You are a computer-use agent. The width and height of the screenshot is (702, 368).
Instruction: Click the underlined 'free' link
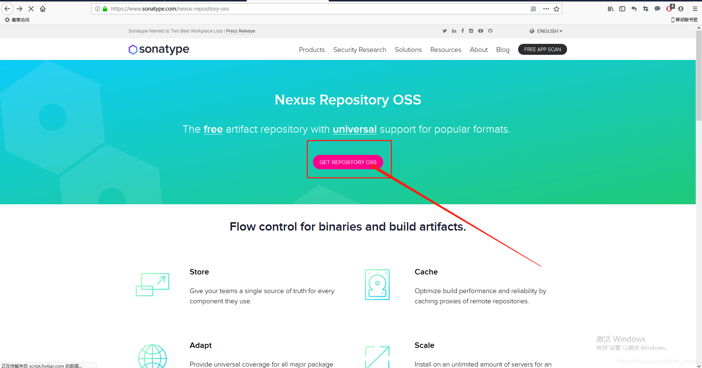213,129
